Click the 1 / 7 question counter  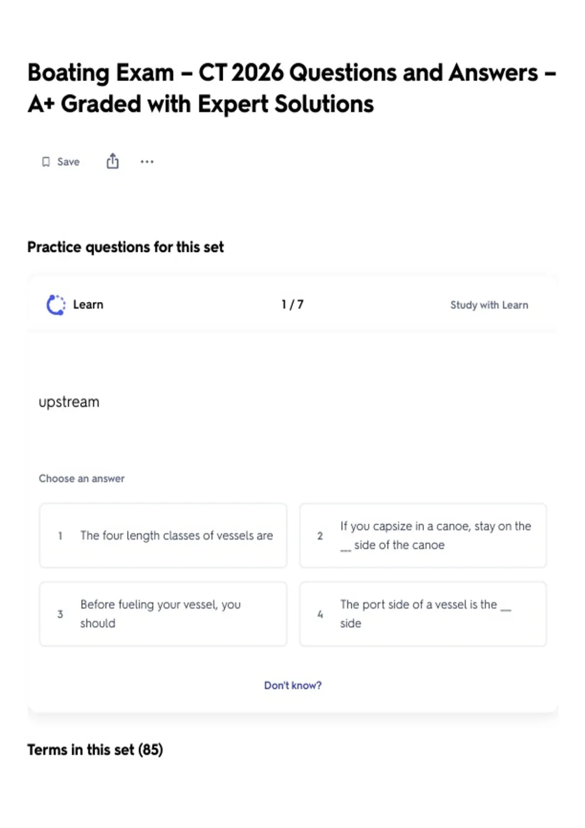[x=292, y=305]
